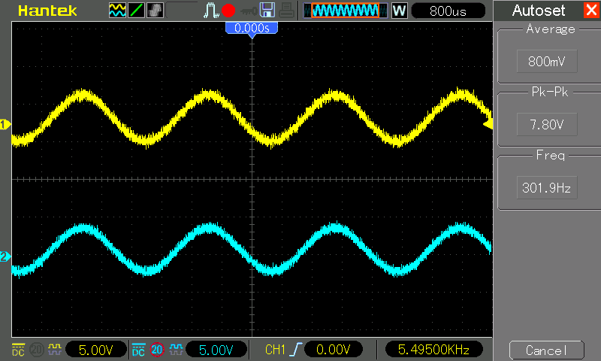Toggle the CH2 red 20 bandwidth limit icon
Viewport: 601px width, 361px height.
pyautogui.click(x=157, y=350)
